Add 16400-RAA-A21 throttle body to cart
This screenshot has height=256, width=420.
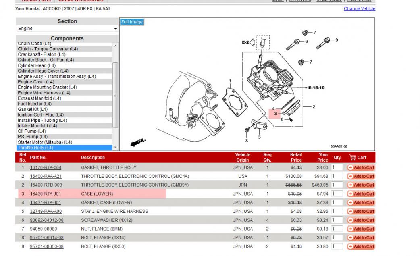361,176
